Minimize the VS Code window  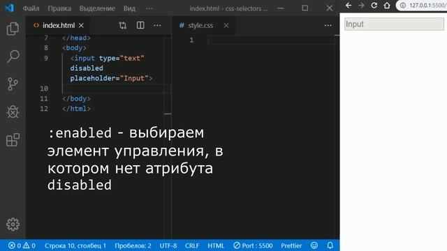click(x=281, y=8)
